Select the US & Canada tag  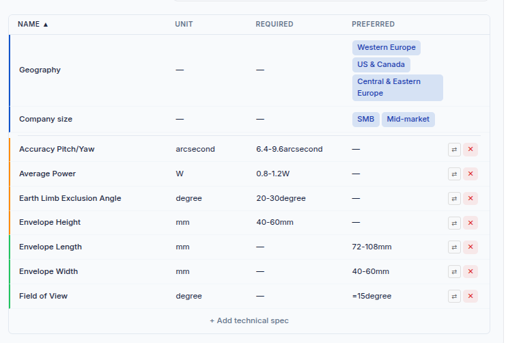(381, 65)
